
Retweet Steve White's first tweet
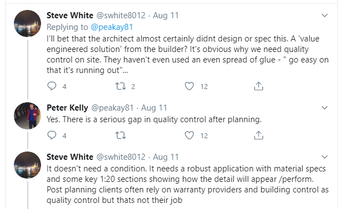120,86
